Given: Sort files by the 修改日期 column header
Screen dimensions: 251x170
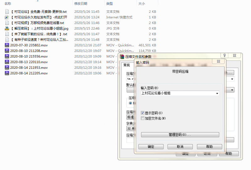Looking at the screenshot, I should [81, 3].
